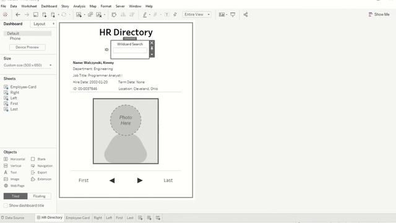Open the Entire View fit dropdown
The height and width of the screenshot is (223, 396).
tap(197, 15)
